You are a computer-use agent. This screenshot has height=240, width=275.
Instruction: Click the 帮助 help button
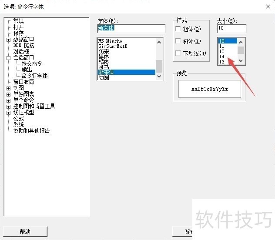tap(25, 232)
